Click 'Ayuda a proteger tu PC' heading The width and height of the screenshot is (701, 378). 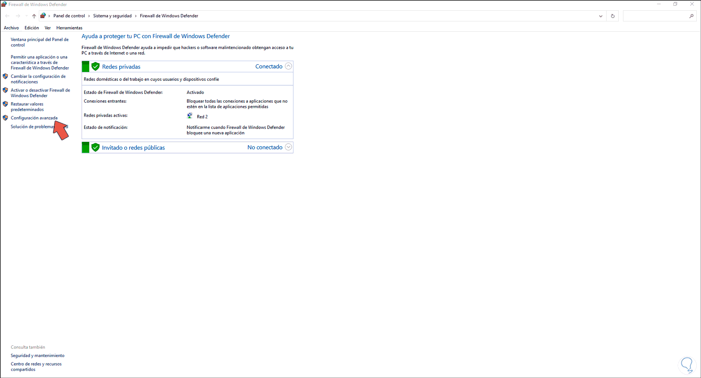click(156, 36)
